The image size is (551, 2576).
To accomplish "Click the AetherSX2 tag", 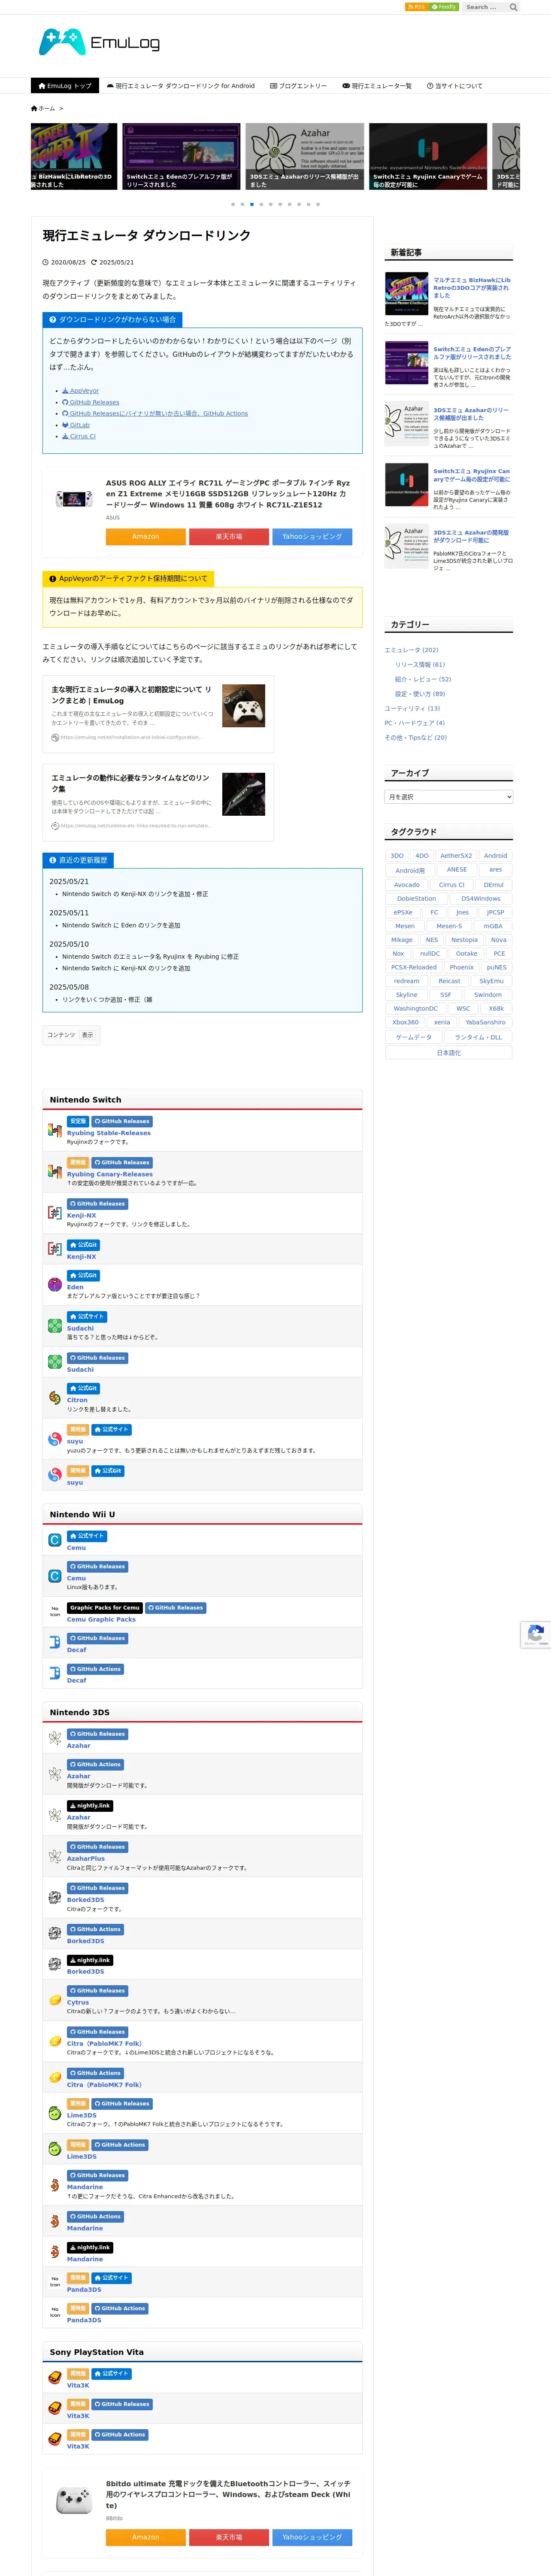I will coord(456,856).
